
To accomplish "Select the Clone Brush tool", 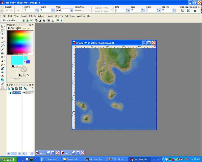I will [x=3, y=53].
